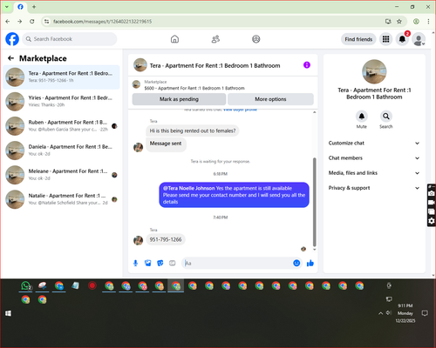Click the red record icon in taskbar
436x348 pixels.
(x=92, y=286)
